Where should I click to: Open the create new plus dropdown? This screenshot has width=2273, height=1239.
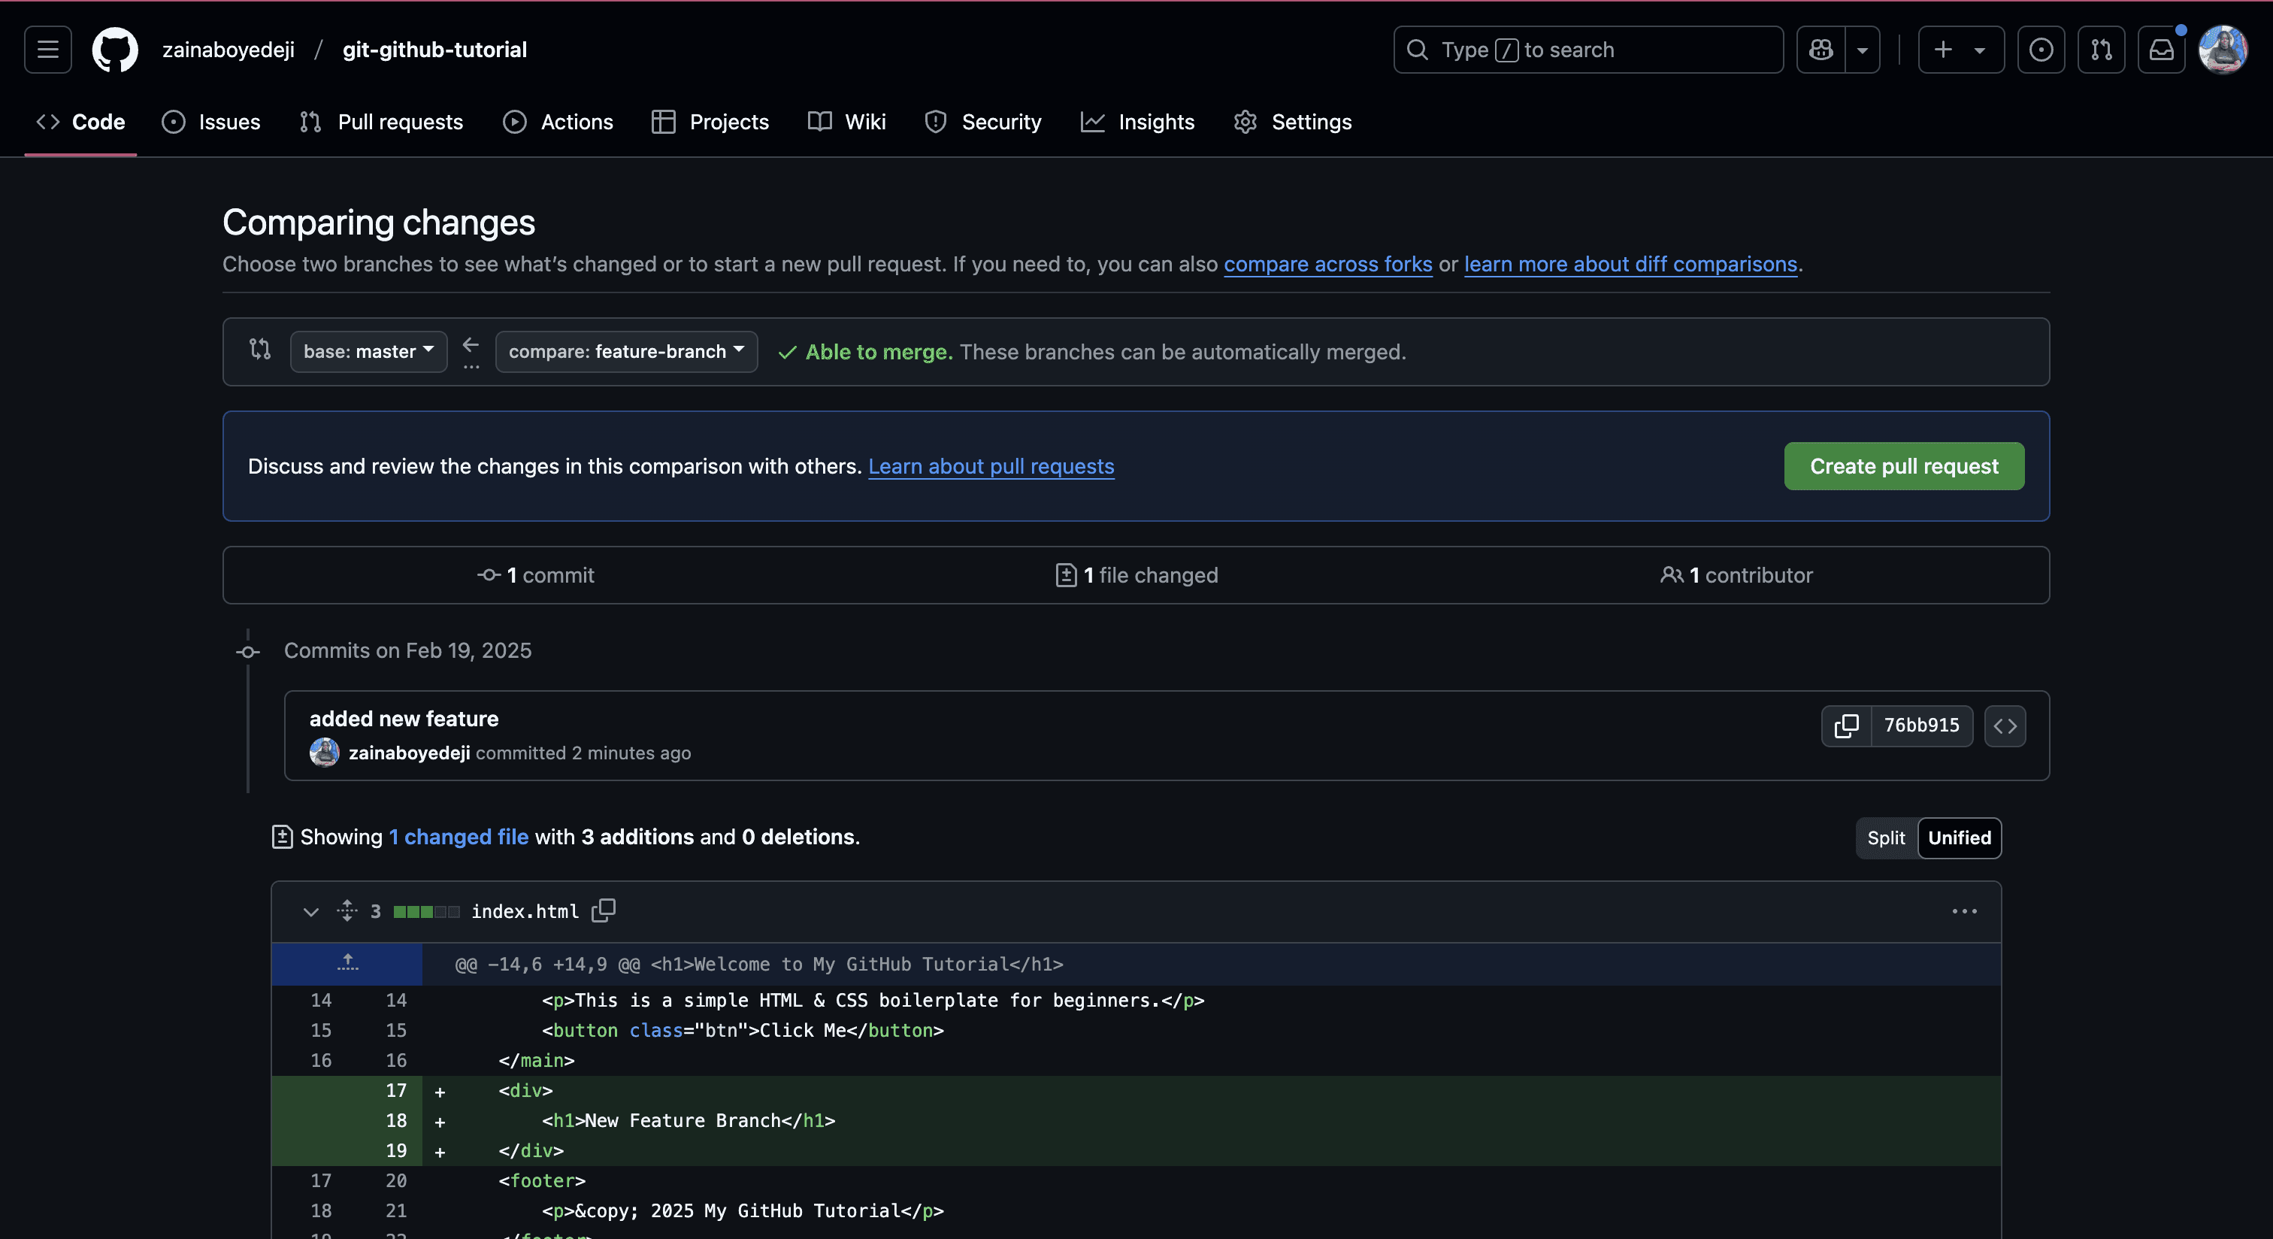click(x=1960, y=50)
